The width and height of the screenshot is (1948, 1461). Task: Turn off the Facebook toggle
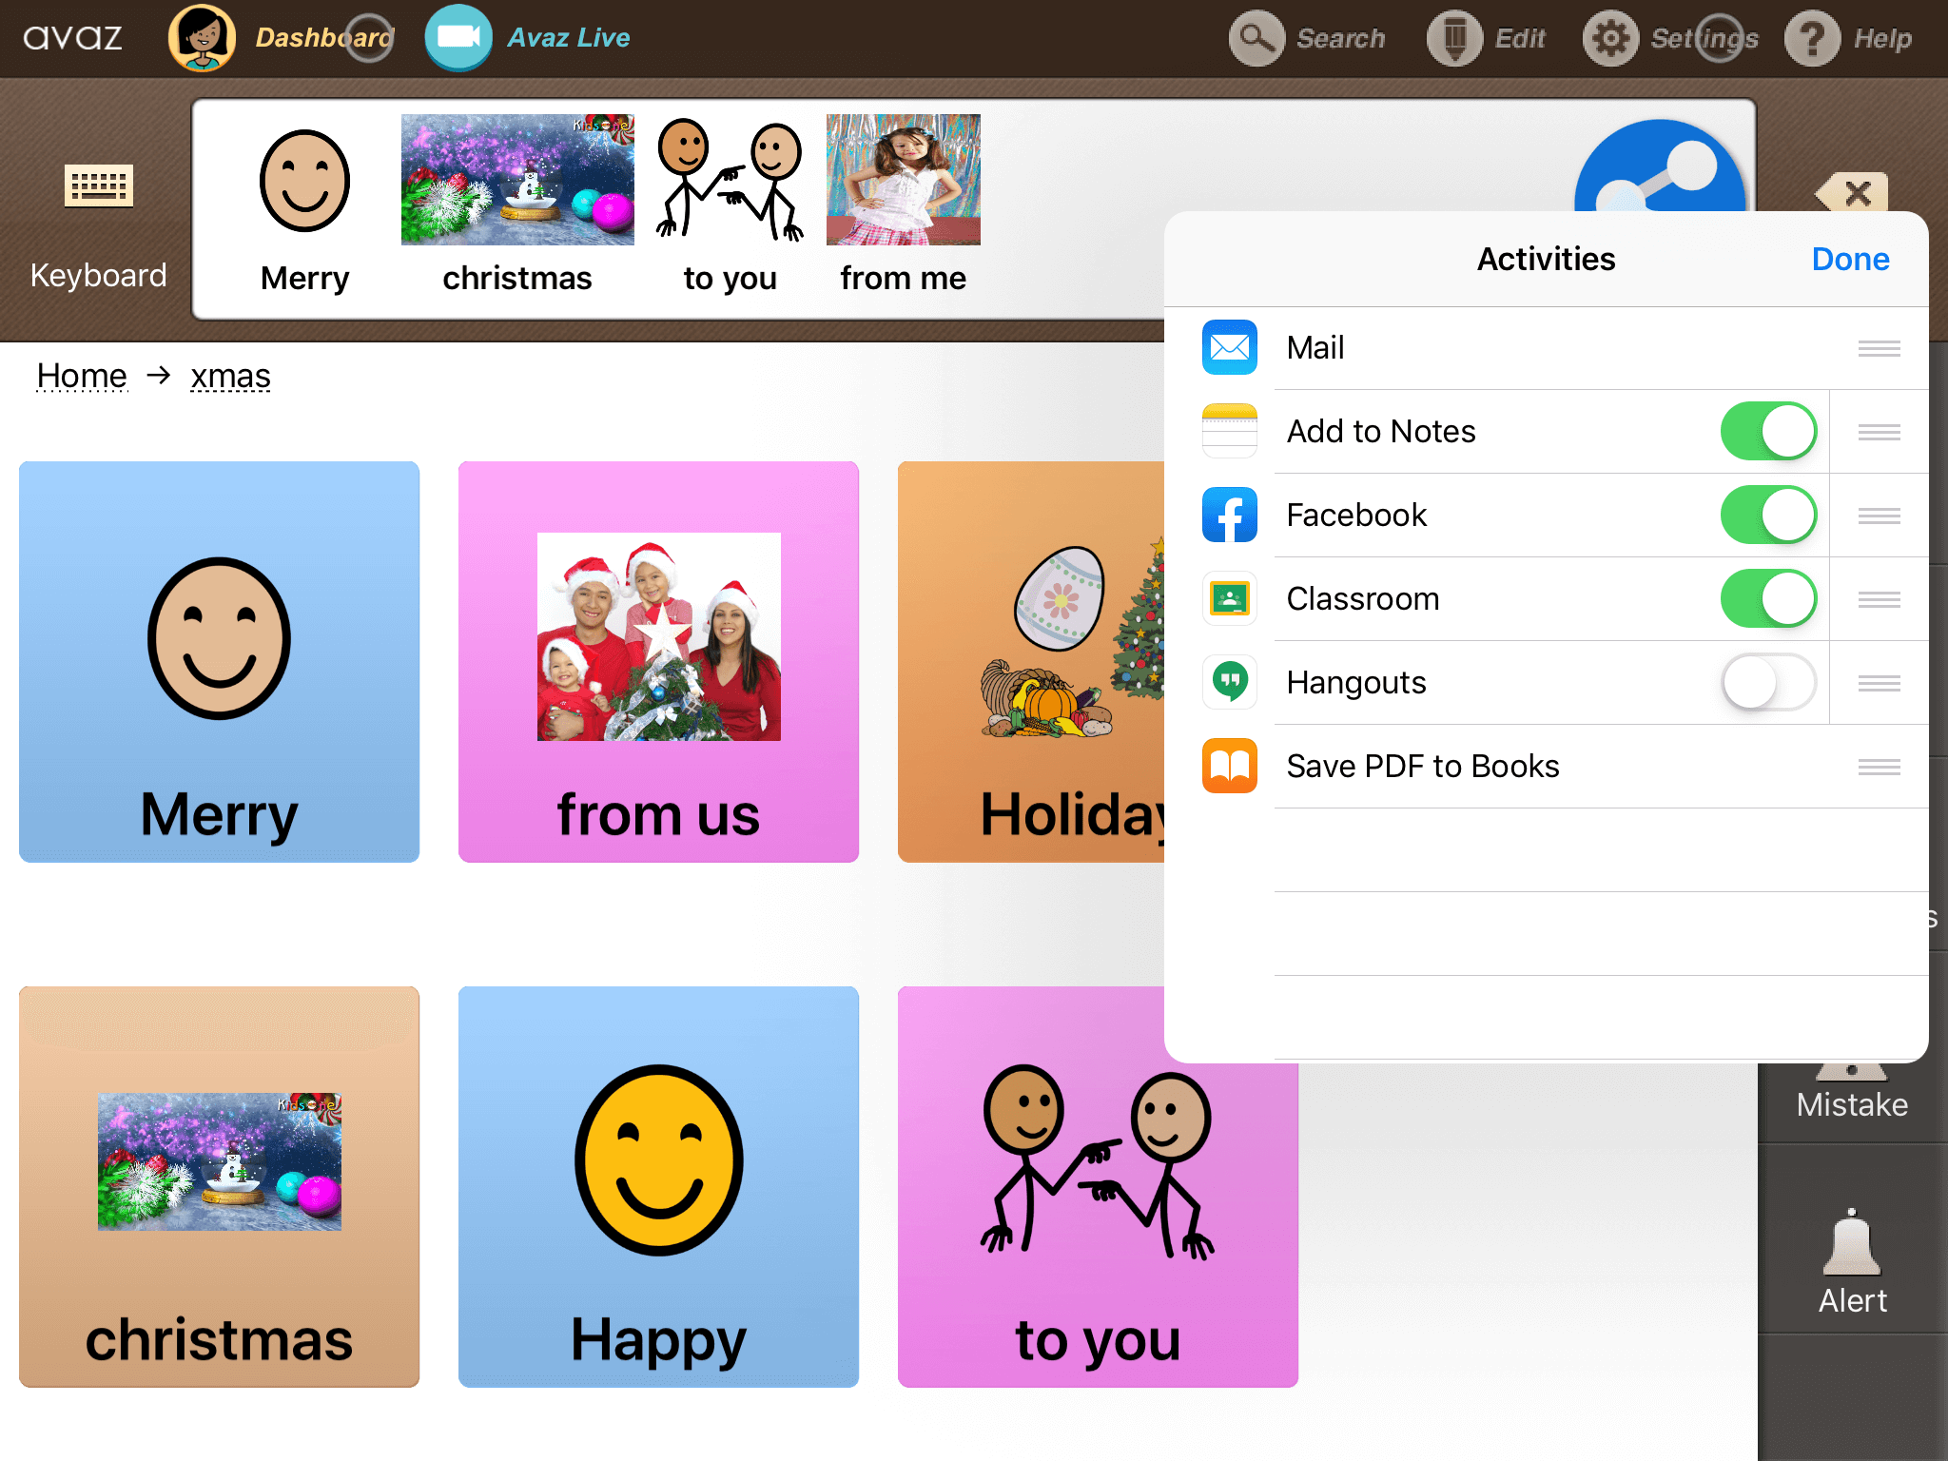coord(1767,515)
